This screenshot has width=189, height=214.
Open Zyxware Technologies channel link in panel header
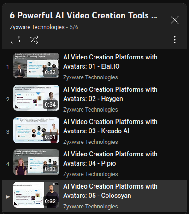click(37, 27)
